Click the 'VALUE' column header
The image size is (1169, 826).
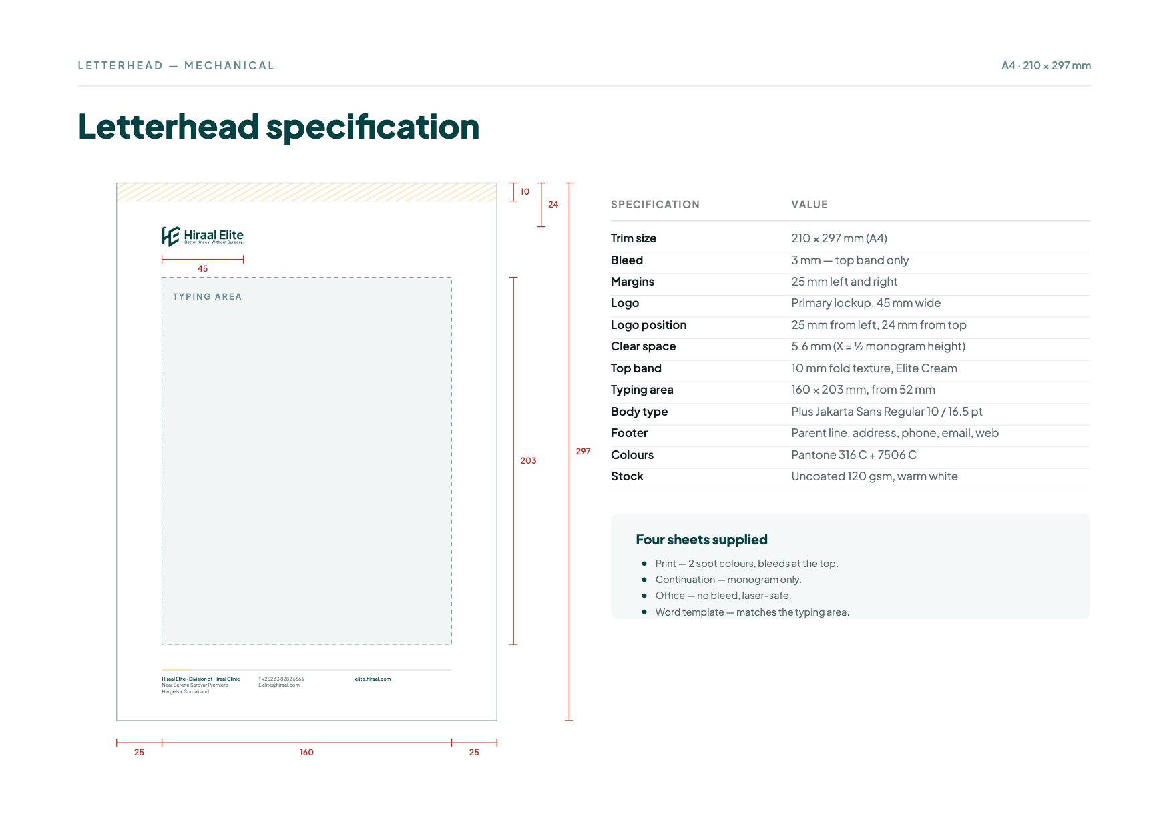pos(809,205)
